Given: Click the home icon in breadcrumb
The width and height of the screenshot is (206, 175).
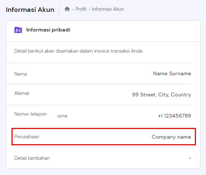Looking at the screenshot, I should click(67, 9).
